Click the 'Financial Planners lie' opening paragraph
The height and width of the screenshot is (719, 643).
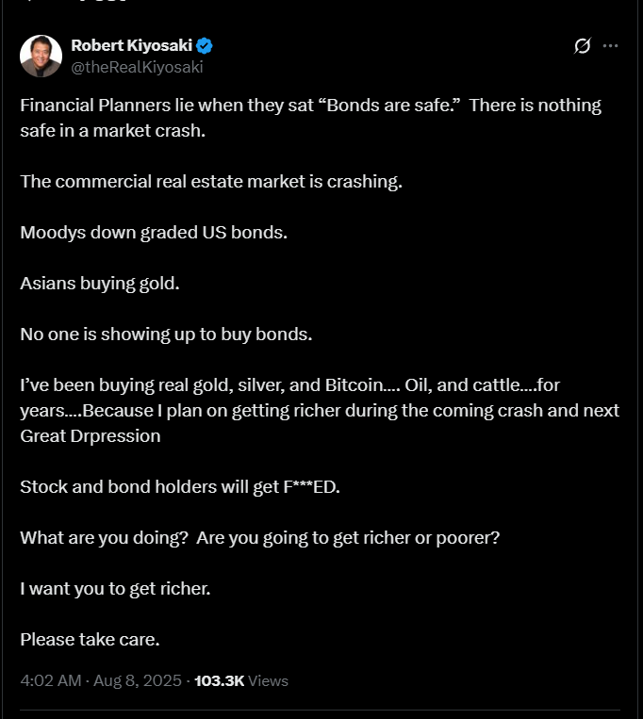point(310,118)
